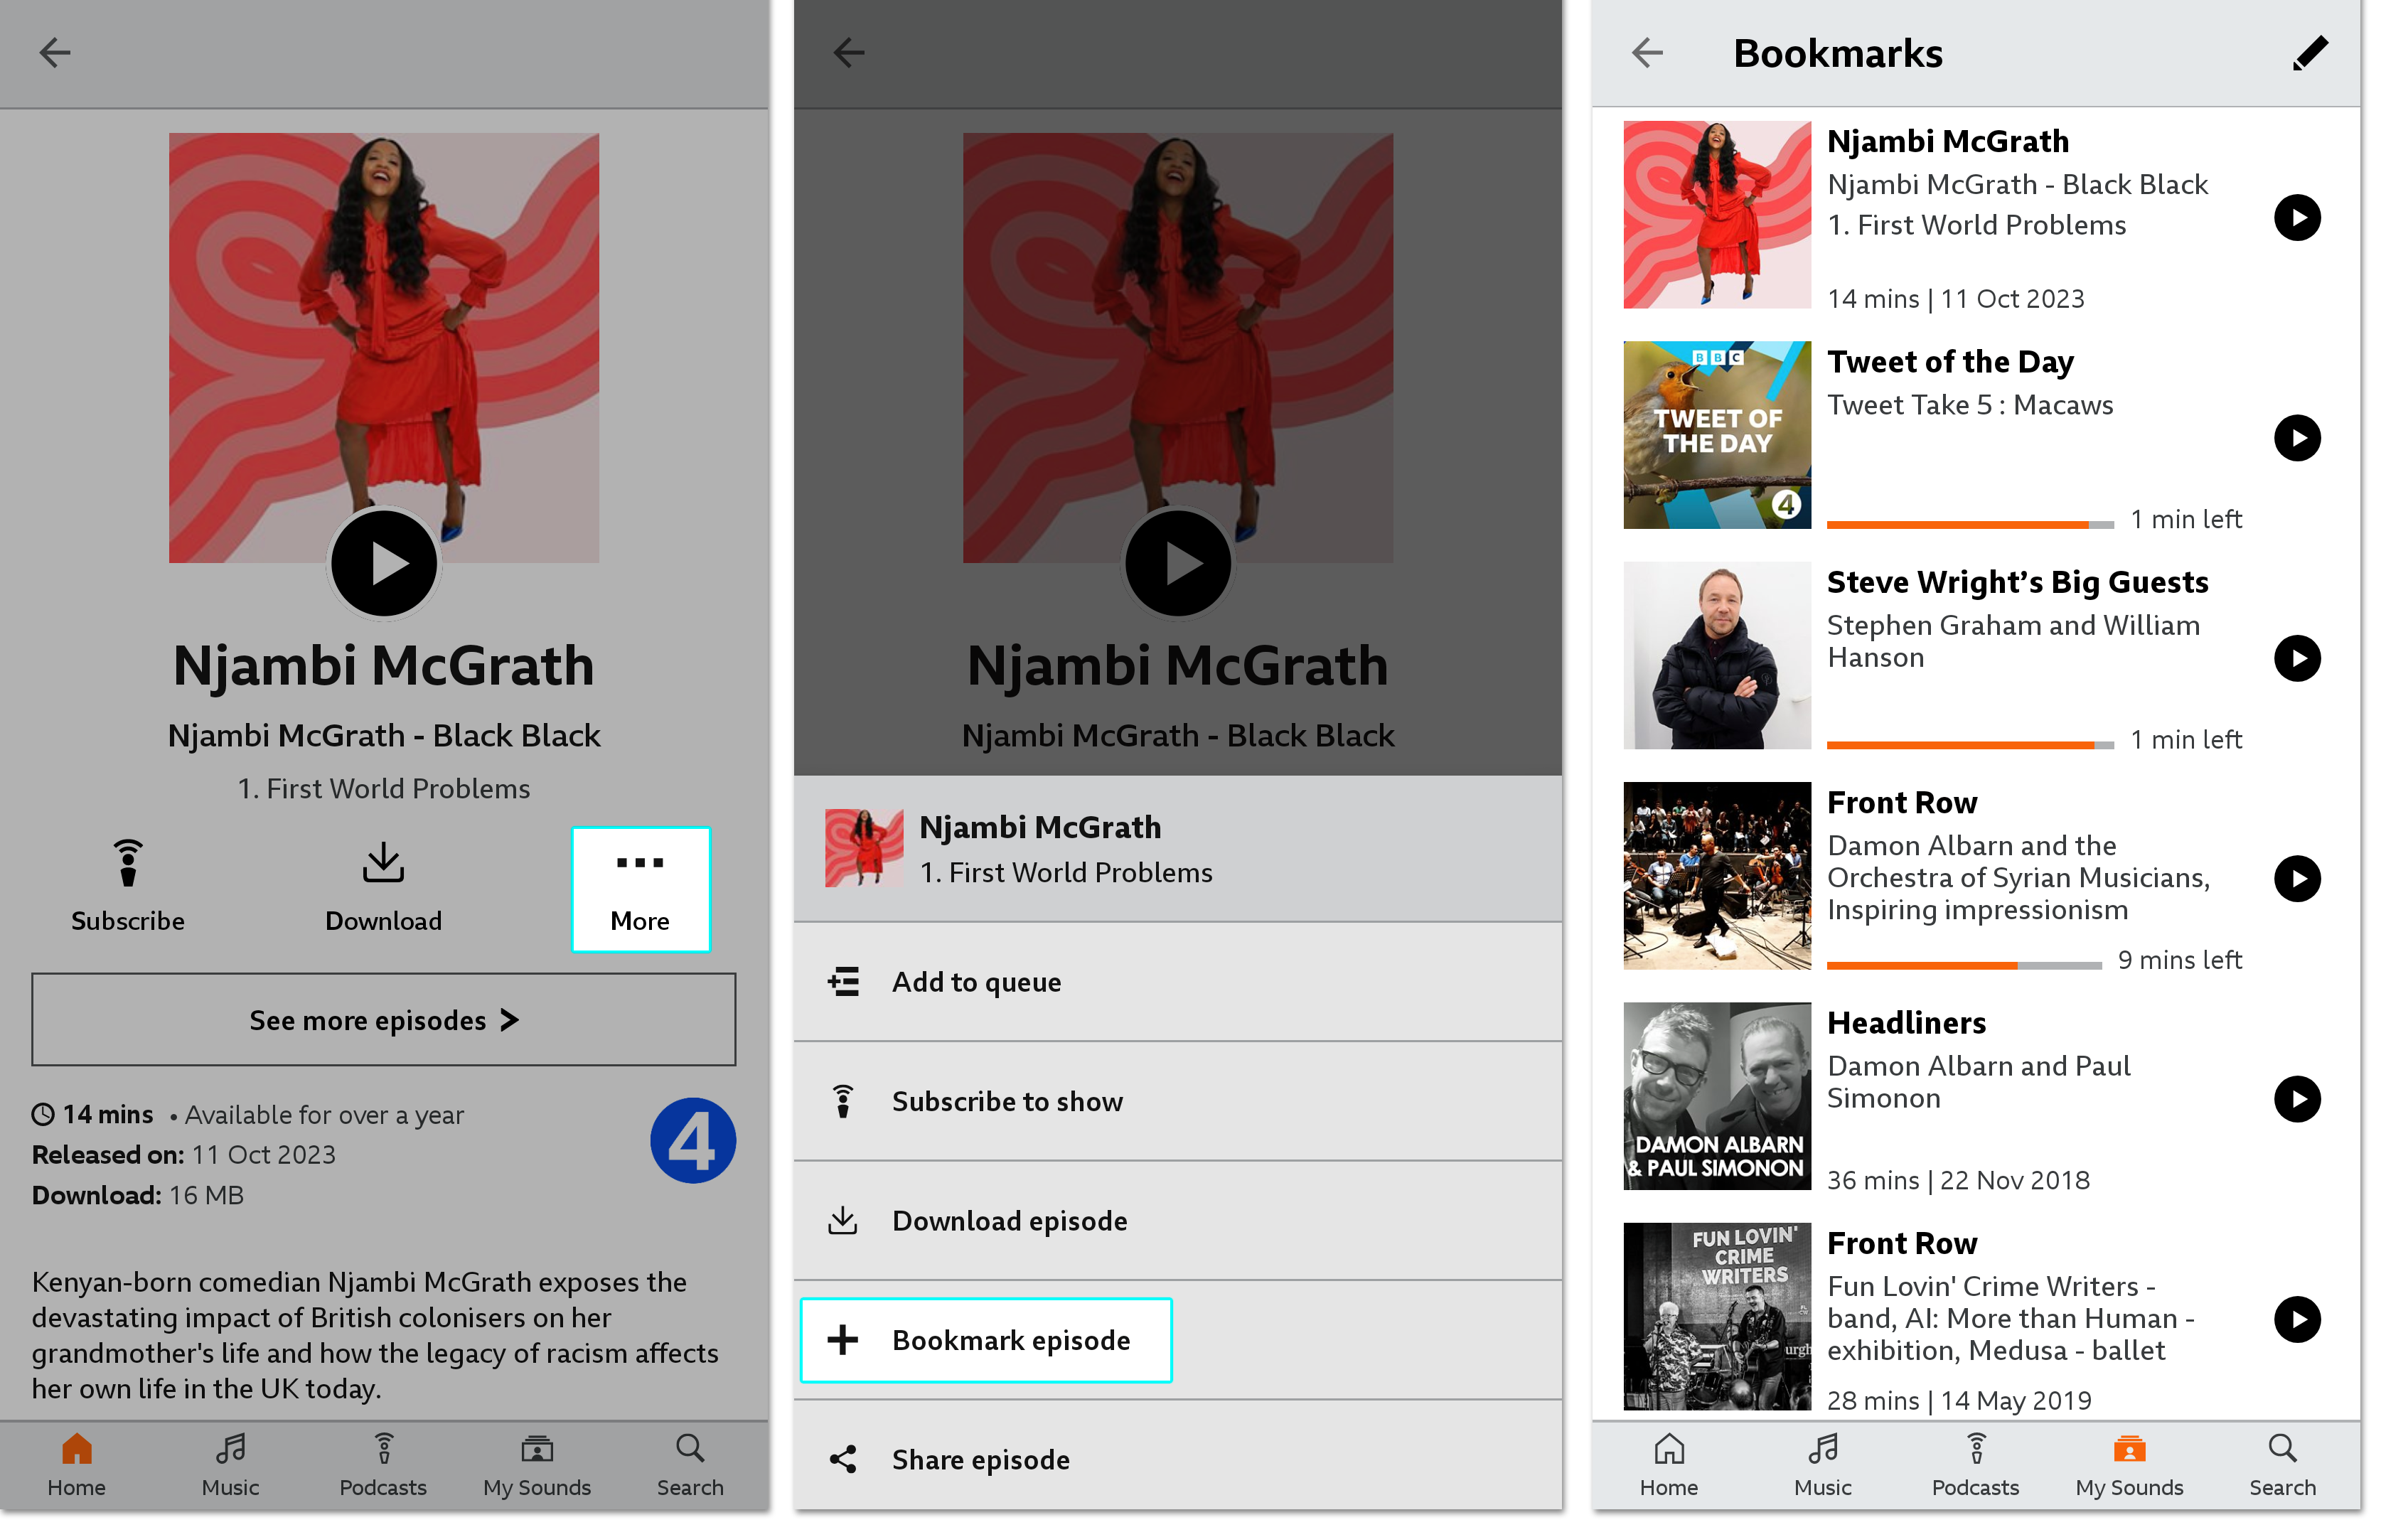Screen dimensions: 2408x1537
Task: Tap the back arrow on the episode page
Action: (56, 53)
